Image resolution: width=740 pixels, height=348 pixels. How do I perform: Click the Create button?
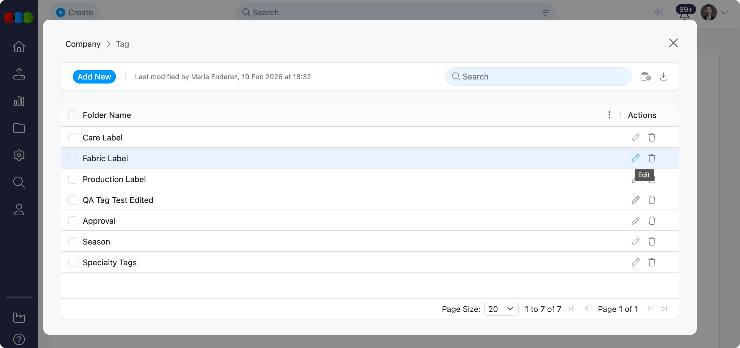(x=75, y=12)
